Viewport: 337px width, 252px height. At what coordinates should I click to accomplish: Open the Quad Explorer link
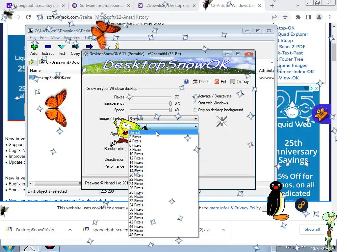coord(293,34)
